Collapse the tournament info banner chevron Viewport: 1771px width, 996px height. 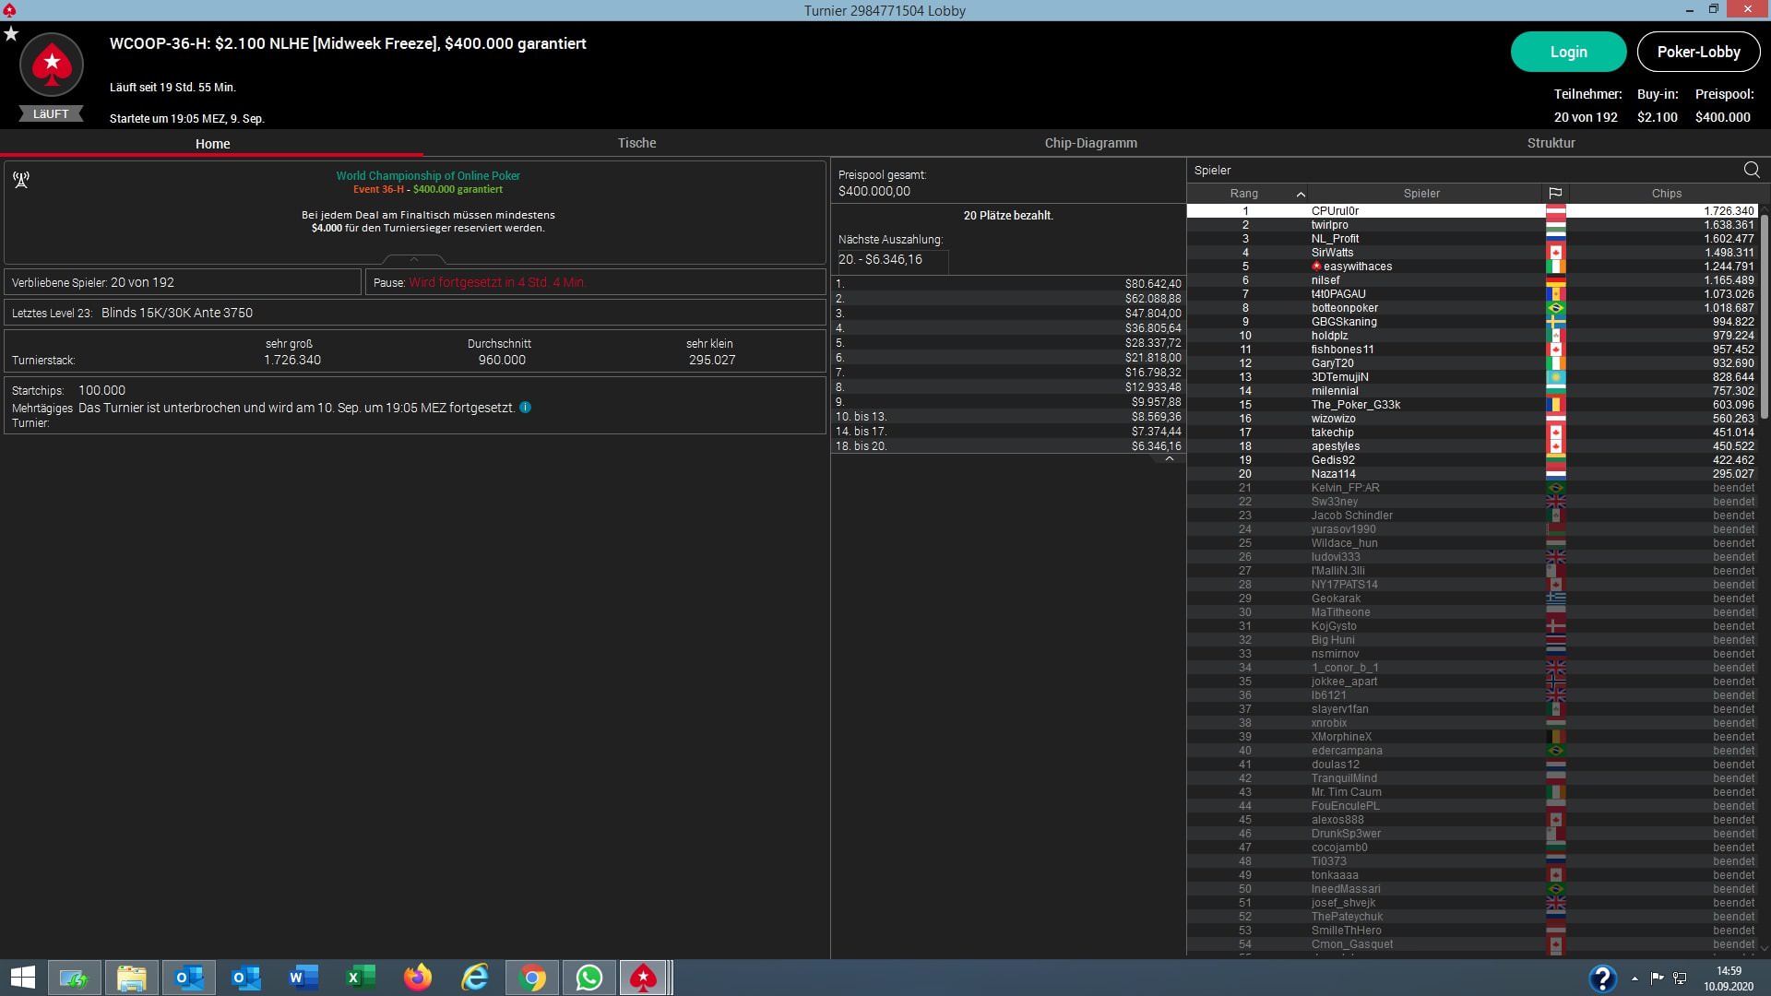tap(414, 259)
